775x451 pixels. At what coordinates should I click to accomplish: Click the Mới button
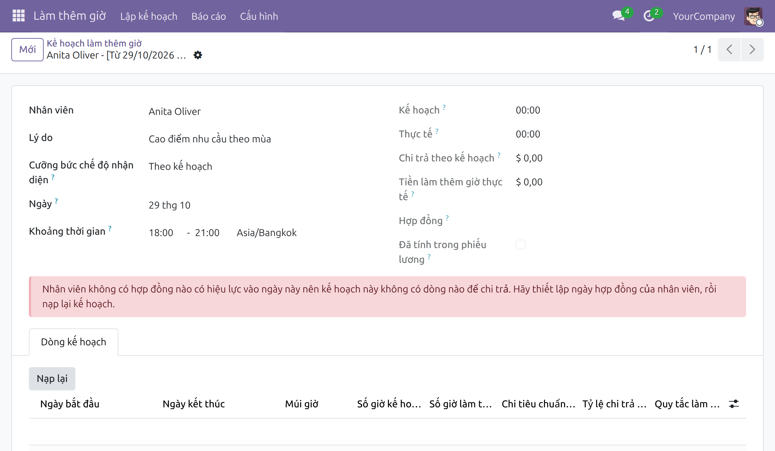point(27,49)
